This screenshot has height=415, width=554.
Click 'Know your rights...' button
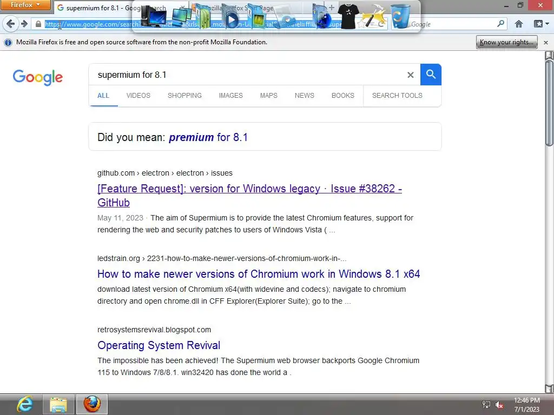coord(506,42)
